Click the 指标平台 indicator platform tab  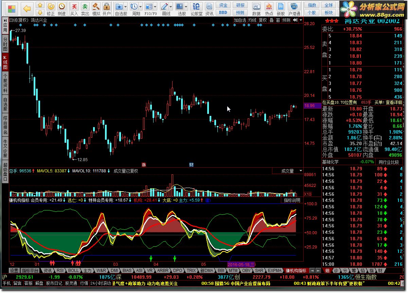click(30, 271)
